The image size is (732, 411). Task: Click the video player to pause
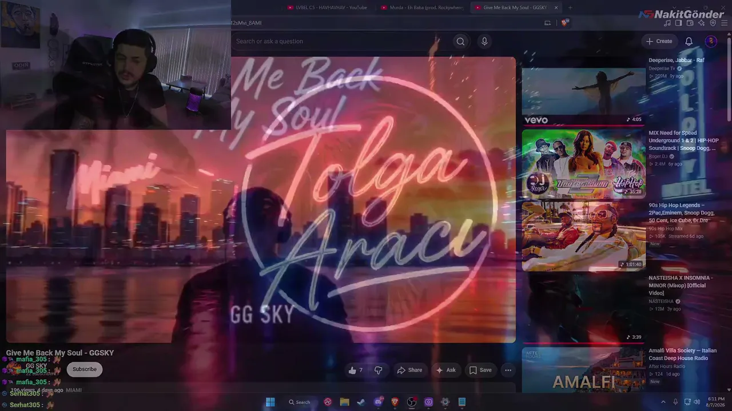261,200
